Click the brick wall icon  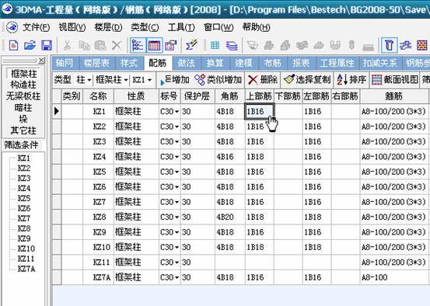tap(421, 45)
